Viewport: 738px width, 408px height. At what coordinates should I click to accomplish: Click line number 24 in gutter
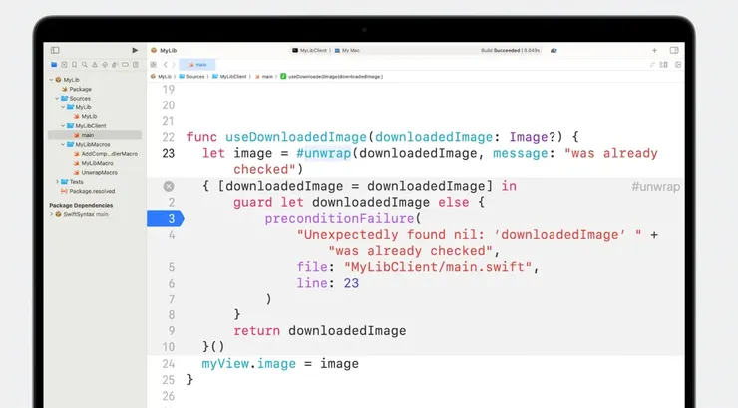tap(168, 364)
